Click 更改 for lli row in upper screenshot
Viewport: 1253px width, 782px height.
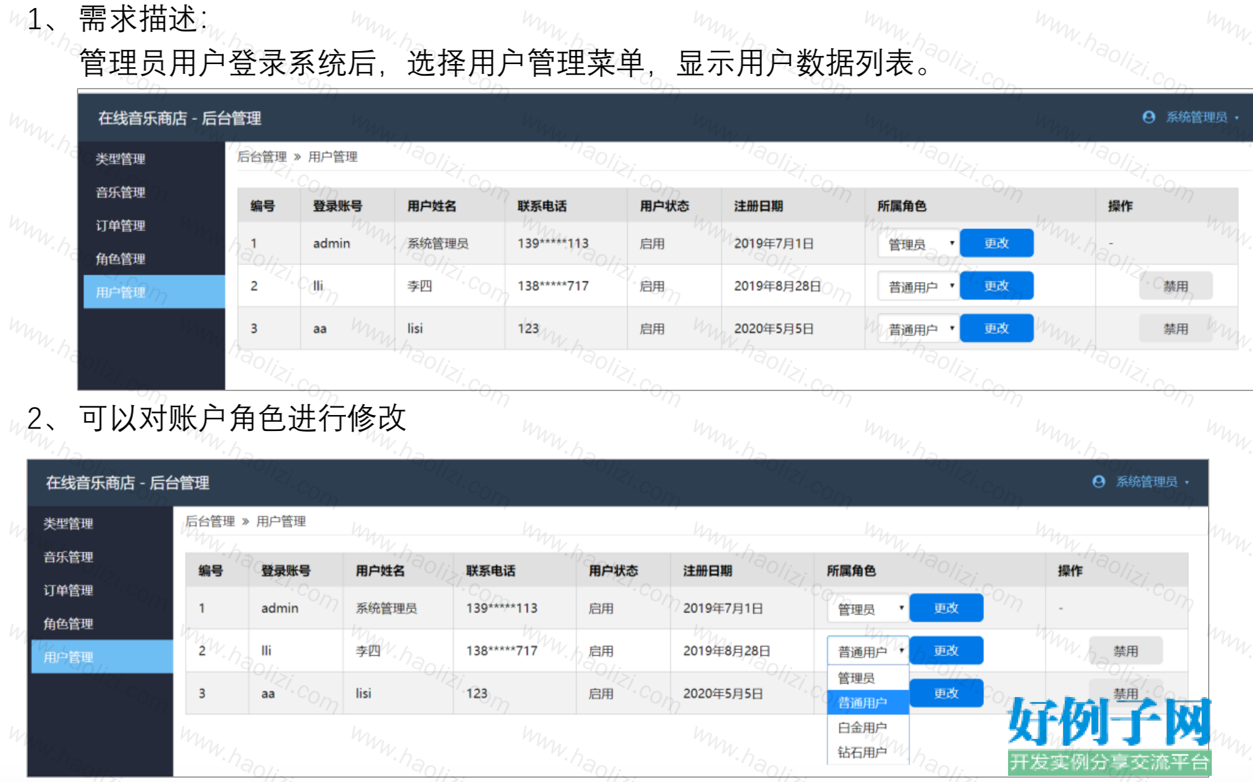click(996, 285)
